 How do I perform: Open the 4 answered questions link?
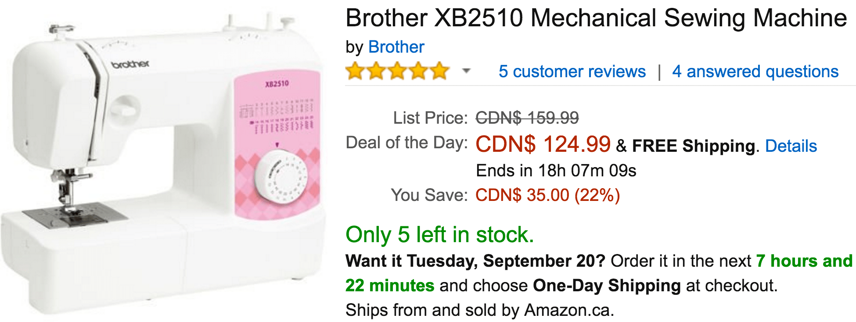point(755,72)
